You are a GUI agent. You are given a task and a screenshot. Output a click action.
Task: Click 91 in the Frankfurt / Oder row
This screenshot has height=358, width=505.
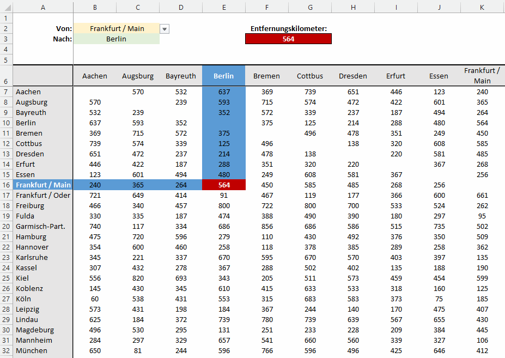(x=224, y=195)
